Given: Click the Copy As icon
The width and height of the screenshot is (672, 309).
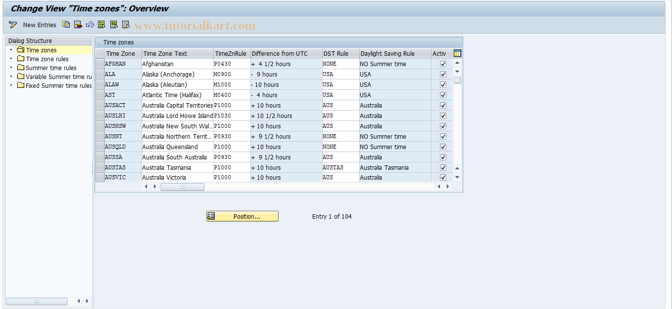Looking at the screenshot, I should click(66, 25).
